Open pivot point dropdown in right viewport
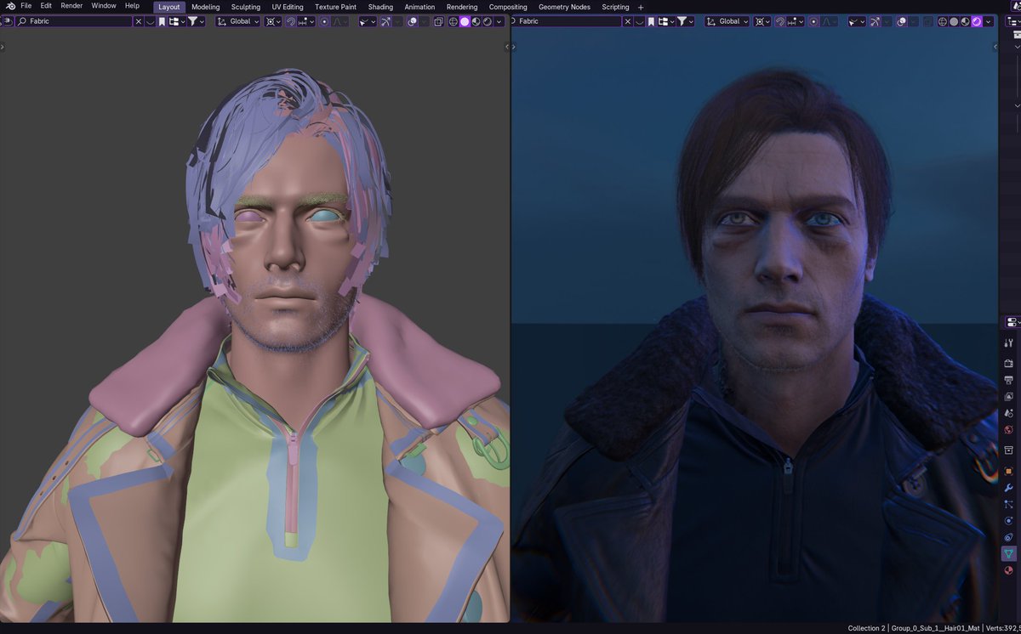 point(761,21)
